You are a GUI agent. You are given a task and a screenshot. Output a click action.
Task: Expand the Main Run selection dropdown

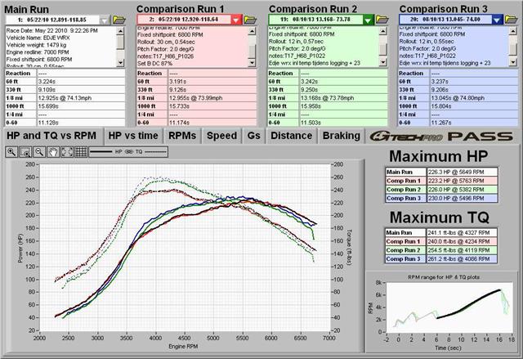click(x=105, y=20)
